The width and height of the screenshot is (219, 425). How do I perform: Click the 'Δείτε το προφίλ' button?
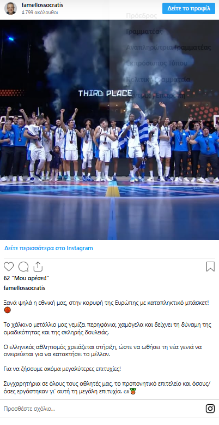click(188, 8)
